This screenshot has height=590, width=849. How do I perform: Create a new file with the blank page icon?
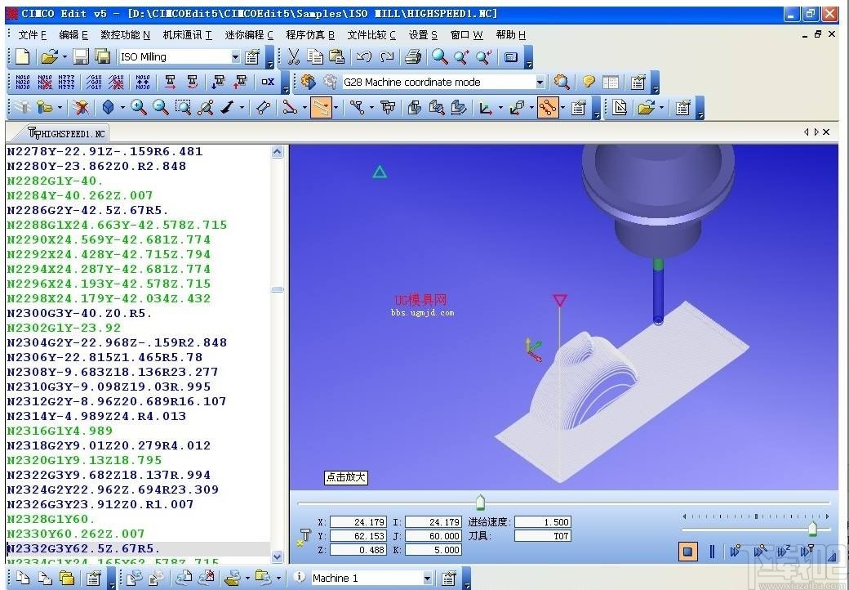[22, 56]
